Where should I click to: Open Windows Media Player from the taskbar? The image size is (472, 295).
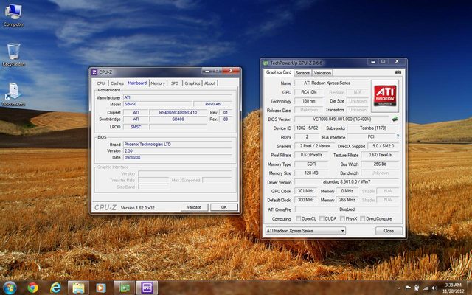click(101, 288)
